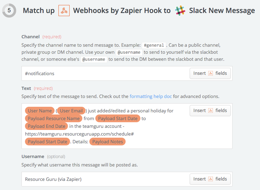Open Insert fields for the Username input

pyautogui.click(x=210, y=179)
